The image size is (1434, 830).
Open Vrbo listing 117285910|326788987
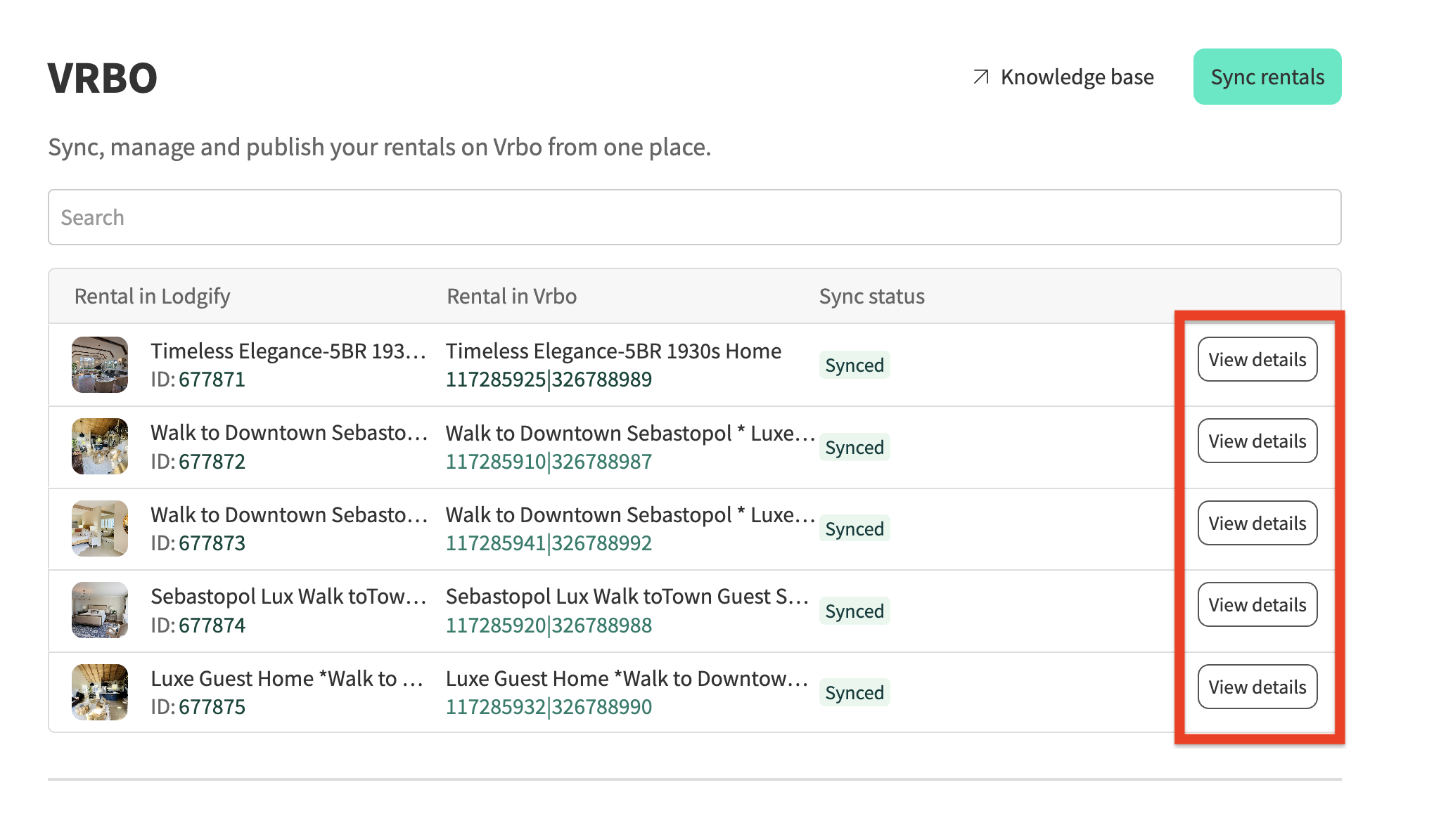pos(549,462)
